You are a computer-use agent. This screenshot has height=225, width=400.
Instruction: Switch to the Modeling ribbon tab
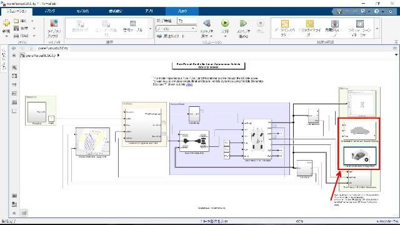click(x=82, y=11)
